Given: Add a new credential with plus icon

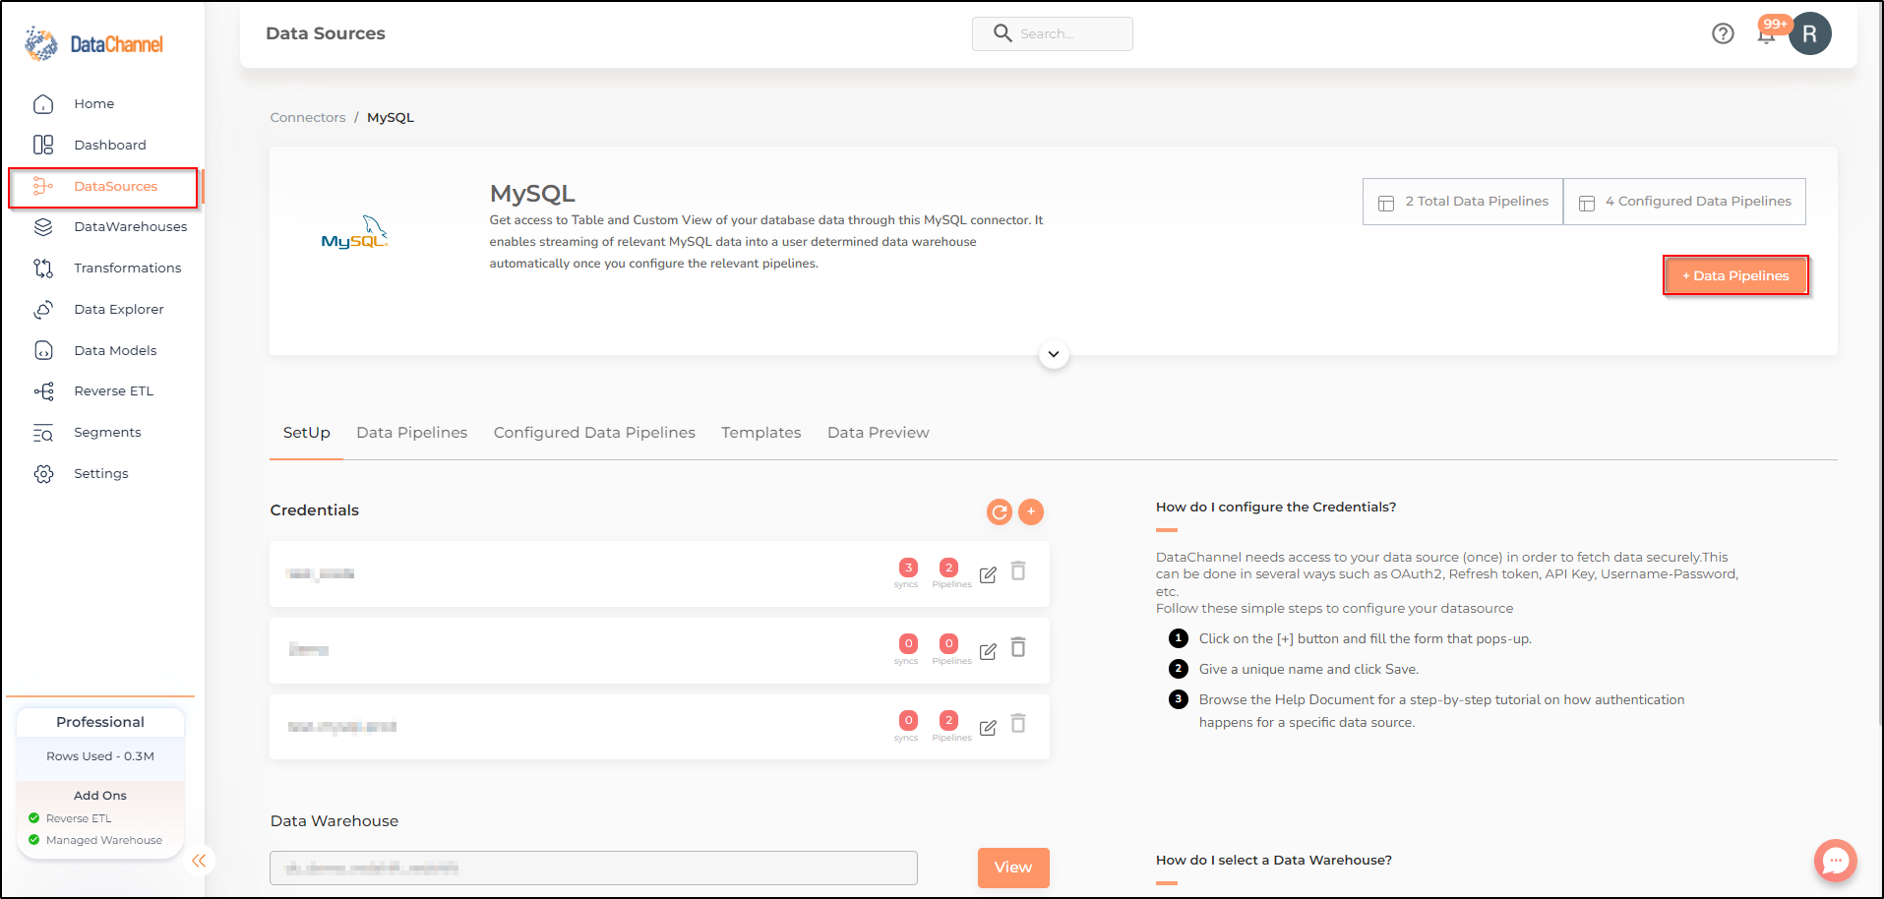Looking at the screenshot, I should 1031,511.
